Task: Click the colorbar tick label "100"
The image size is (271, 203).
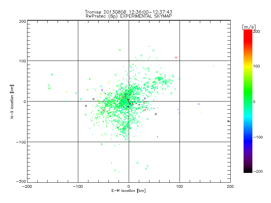Action: (256, 66)
